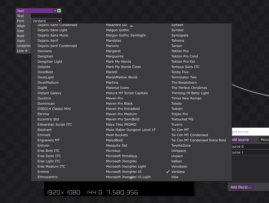Pick DejaVu Serif Condensed font

point(57,46)
